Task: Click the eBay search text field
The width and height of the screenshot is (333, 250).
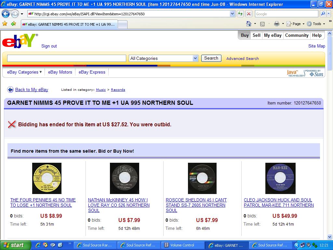Action: [x=66, y=58]
